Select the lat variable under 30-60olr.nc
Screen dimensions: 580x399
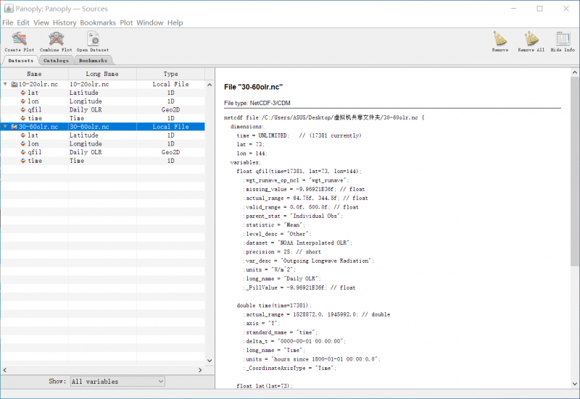(33, 135)
